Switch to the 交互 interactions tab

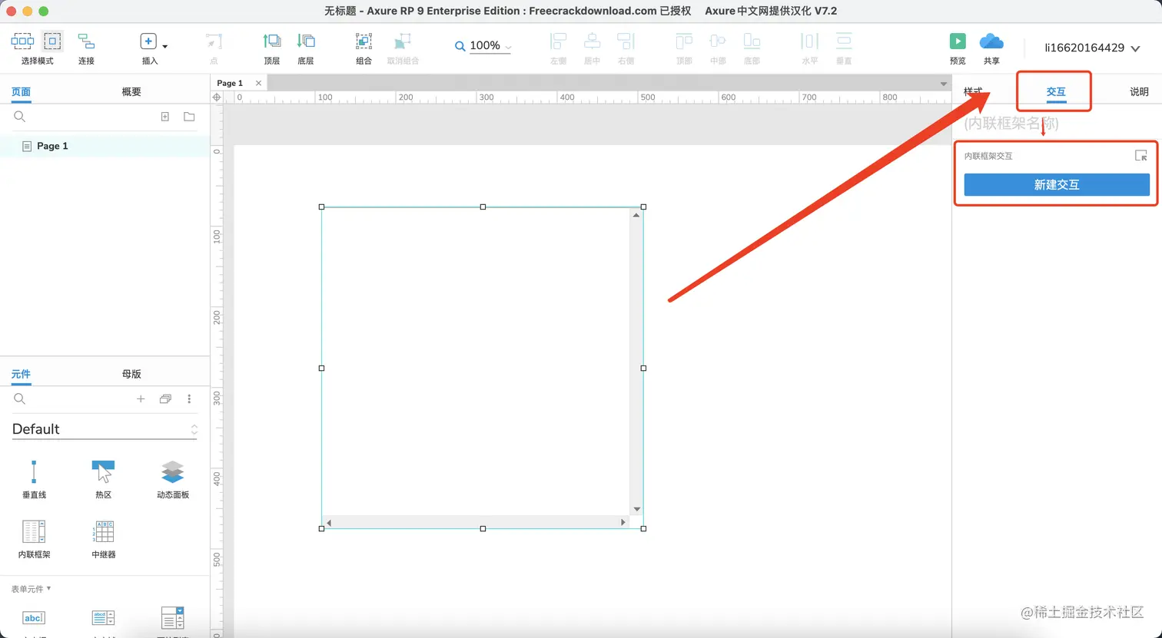(1056, 91)
